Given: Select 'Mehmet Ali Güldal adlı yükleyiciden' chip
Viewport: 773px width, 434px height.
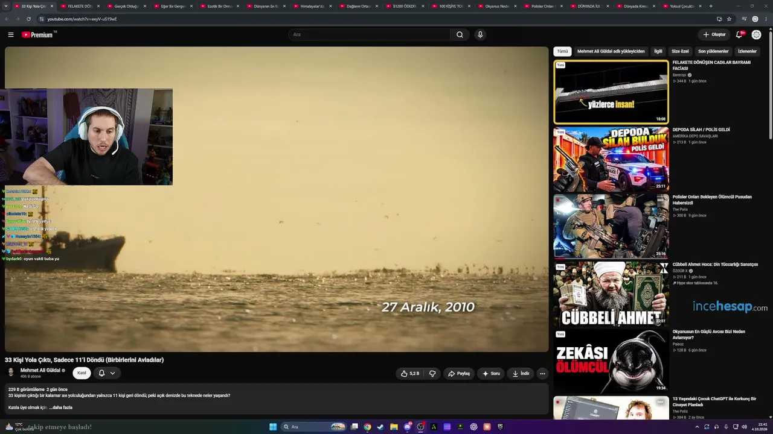Looking at the screenshot, I should 611,51.
